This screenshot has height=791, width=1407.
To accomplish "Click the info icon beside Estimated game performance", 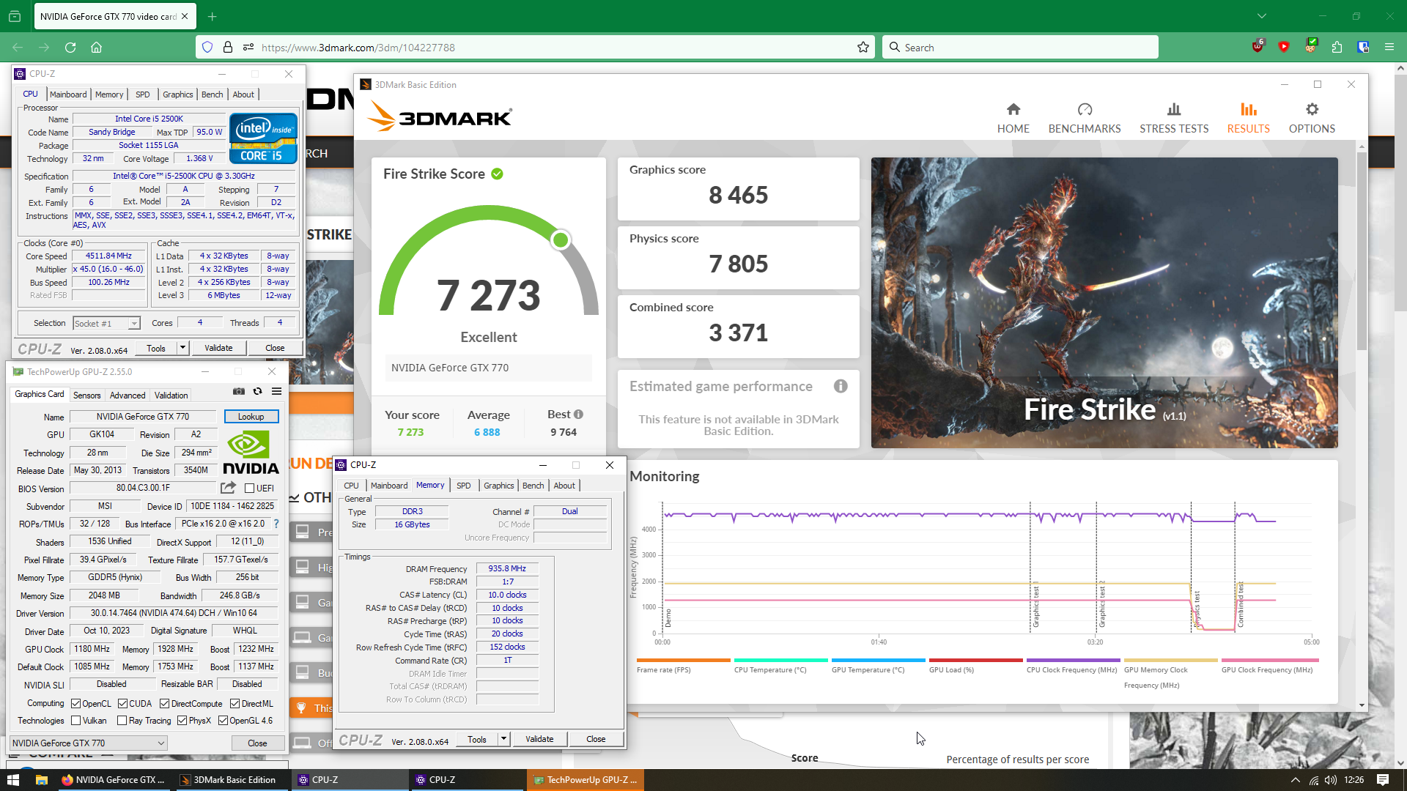I will [x=841, y=386].
